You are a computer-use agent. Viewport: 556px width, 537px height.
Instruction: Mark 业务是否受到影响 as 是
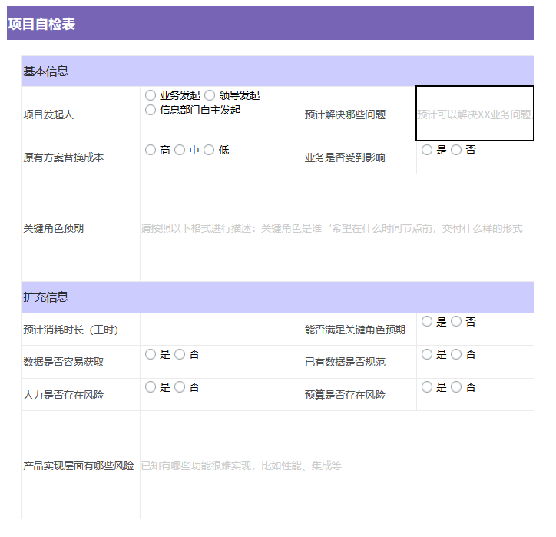pyautogui.click(x=427, y=150)
